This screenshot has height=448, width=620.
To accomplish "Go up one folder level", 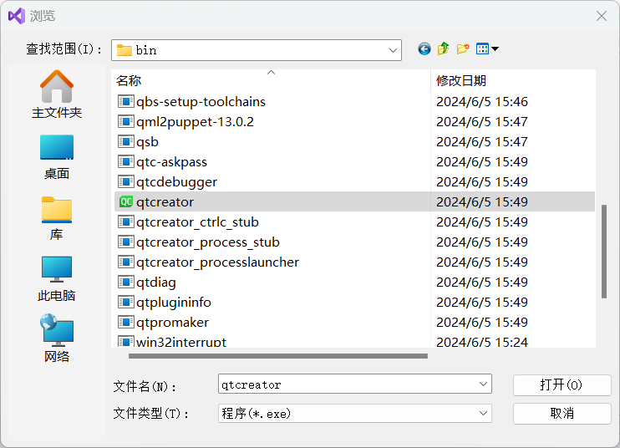I will click(x=443, y=49).
